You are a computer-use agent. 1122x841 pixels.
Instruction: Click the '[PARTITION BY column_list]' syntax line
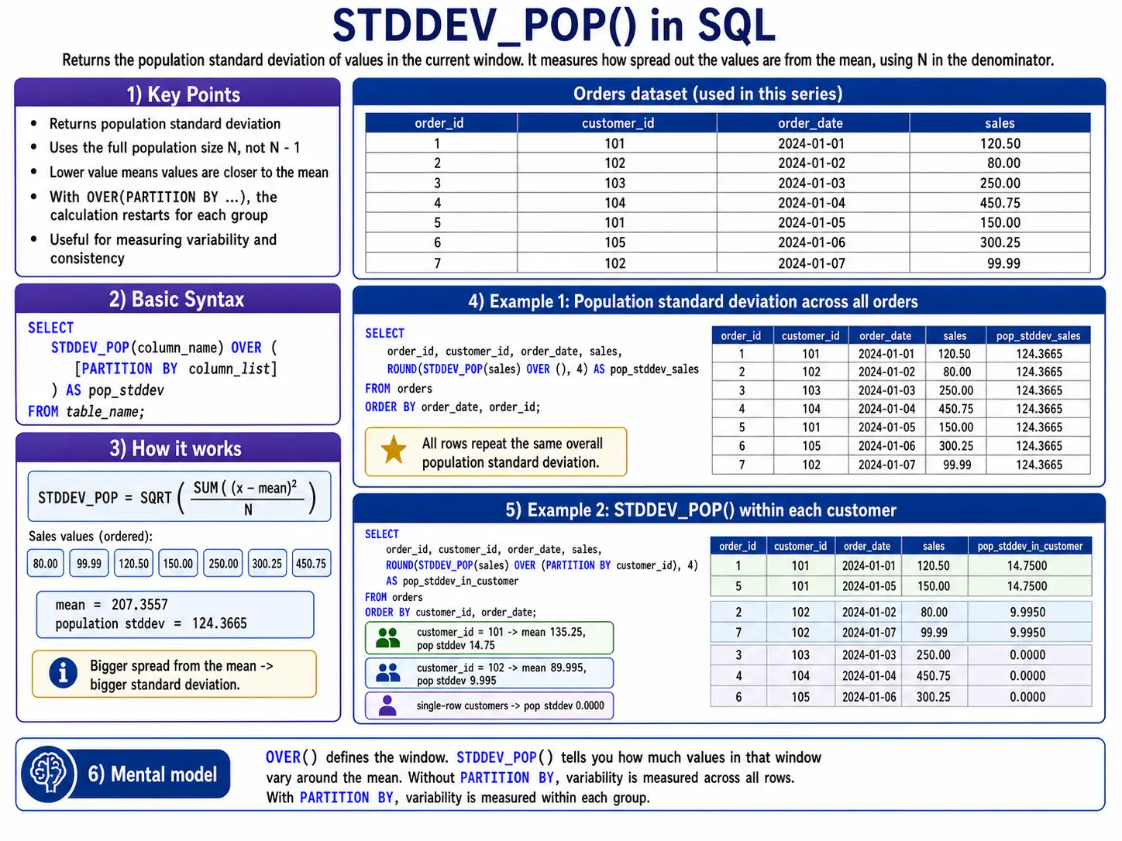pos(176,369)
